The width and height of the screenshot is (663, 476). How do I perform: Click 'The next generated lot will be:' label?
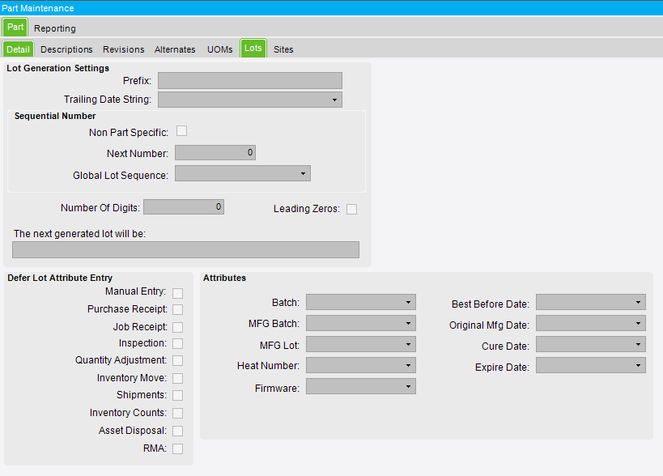79,234
